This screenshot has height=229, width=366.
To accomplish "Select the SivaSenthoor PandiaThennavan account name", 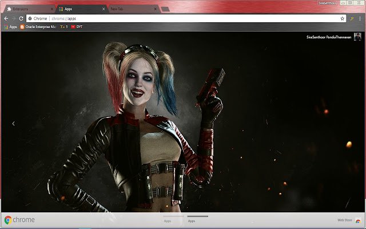I will pyautogui.click(x=329, y=37).
